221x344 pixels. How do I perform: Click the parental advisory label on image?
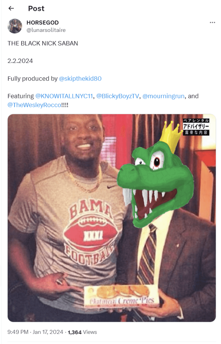(x=196, y=127)
